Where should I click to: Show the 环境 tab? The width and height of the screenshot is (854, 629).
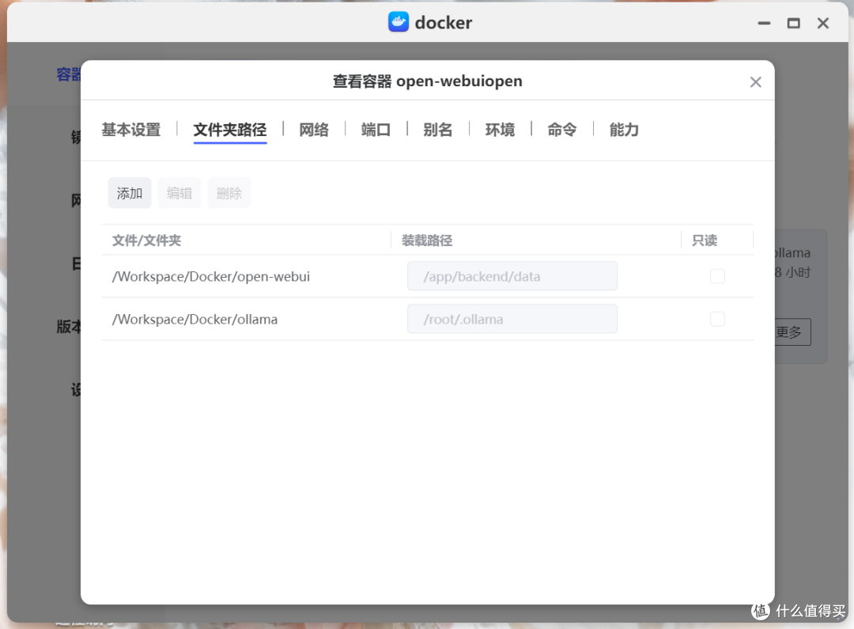point(500,130)
